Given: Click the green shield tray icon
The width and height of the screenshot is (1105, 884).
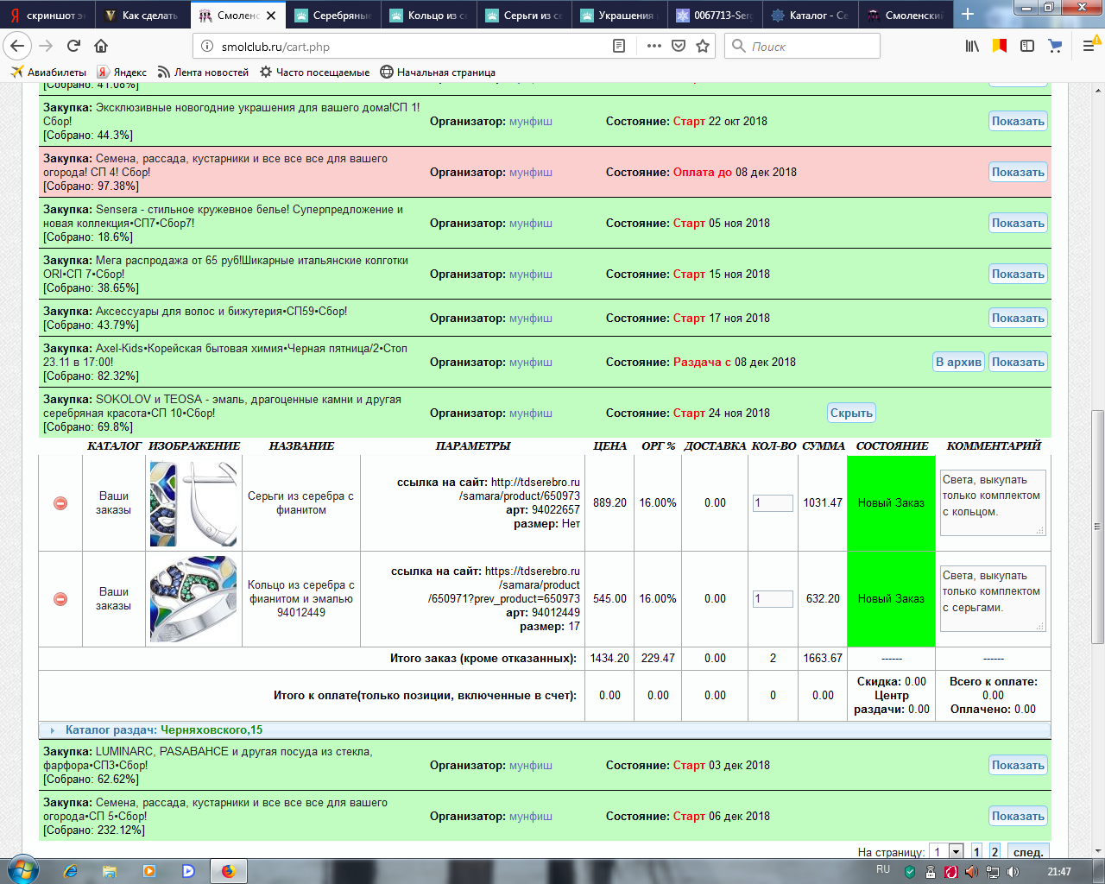Looking at the screenshot, I should click(x=910, y=872).
